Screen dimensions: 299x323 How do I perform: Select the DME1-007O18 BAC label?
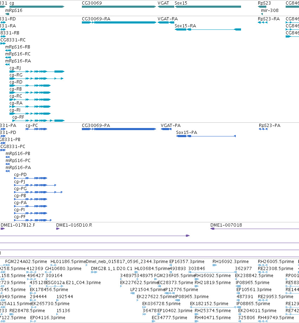tap(226, 225)
